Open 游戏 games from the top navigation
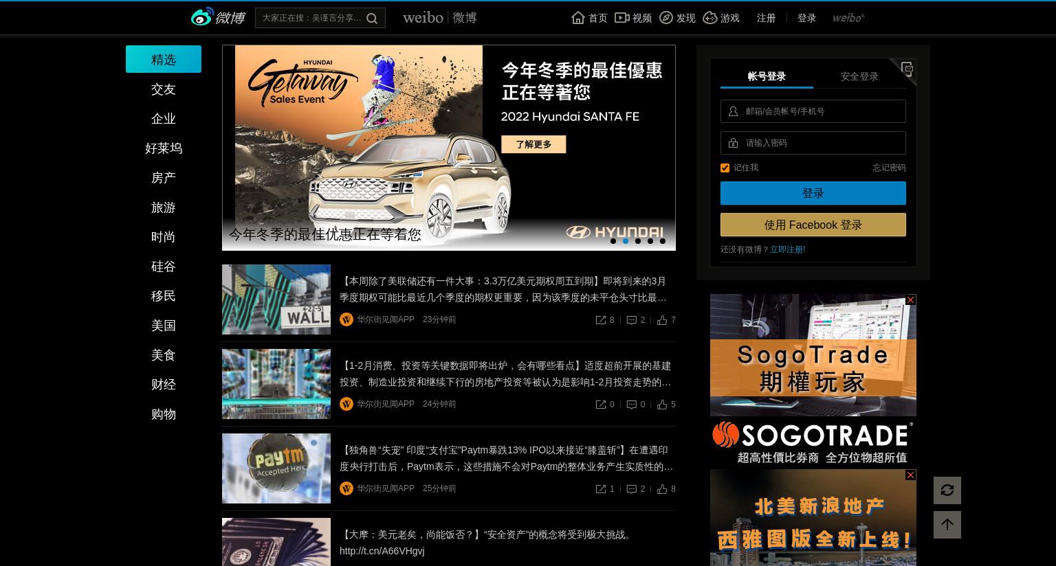 [721, 18]
